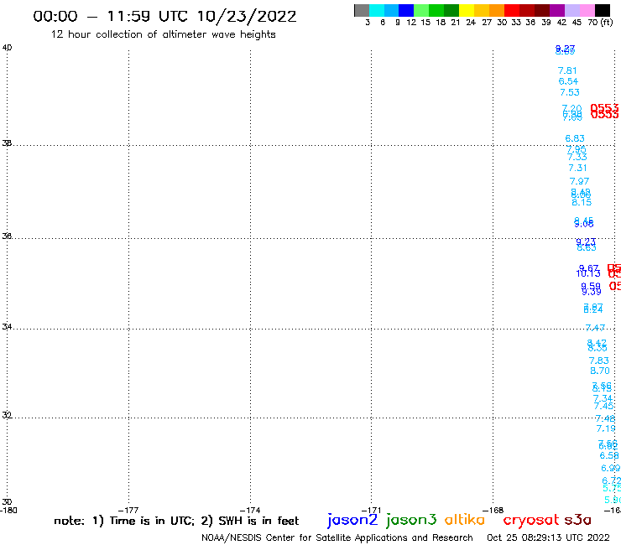Click the wave height value '7.45'
The height and width of the screenshot is (545, 621).
(603, 407)
